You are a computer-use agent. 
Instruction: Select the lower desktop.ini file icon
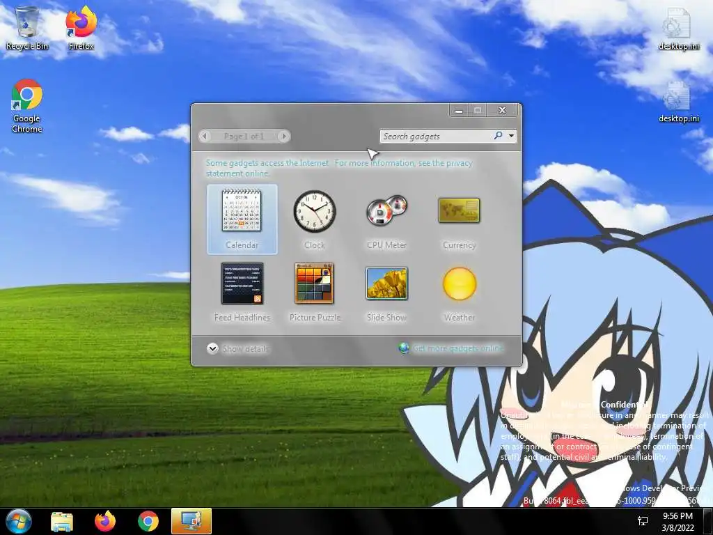tap(678, 102)
